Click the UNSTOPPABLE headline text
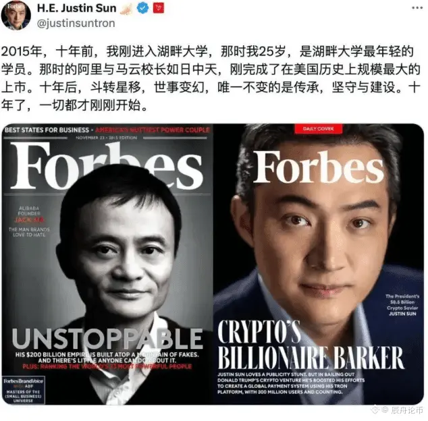Image resolution: width=428 pixels, height=421 pixels. [x=108, y=338]
